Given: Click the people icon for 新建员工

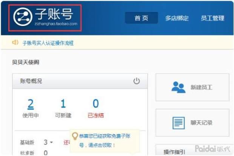Looking at the screenshot, I should pyautogui.click(x=178, y=87).
